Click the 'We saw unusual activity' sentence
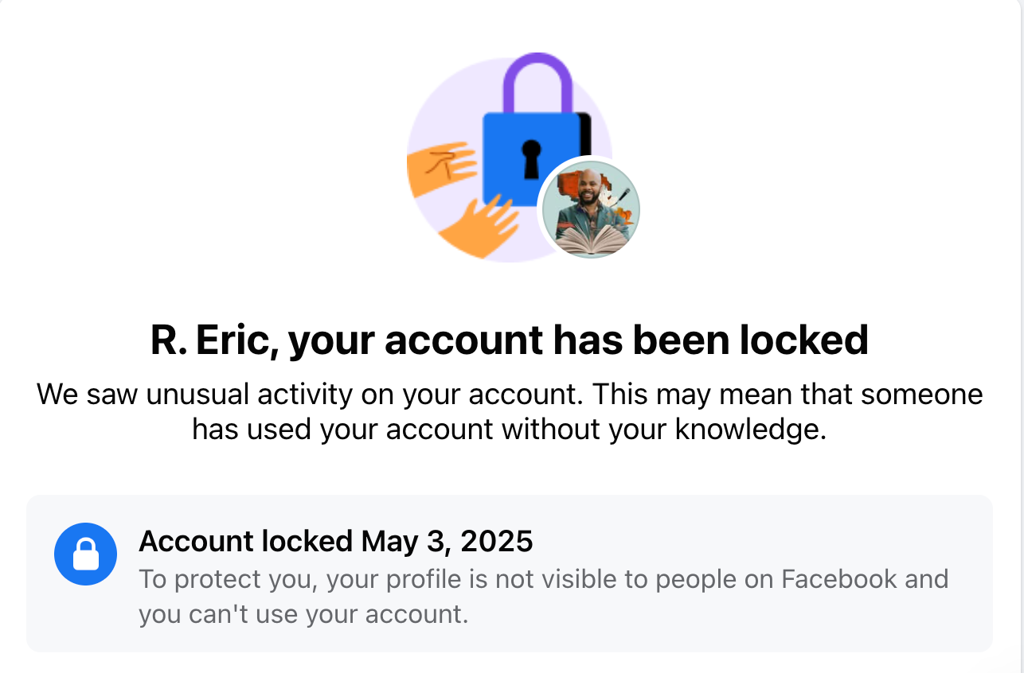 click(x=510, y=394)
